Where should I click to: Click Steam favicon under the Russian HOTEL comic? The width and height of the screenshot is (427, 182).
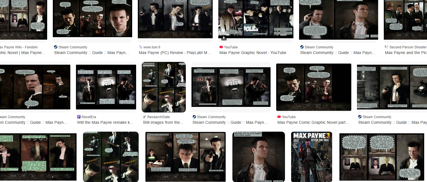click(194, 117)
